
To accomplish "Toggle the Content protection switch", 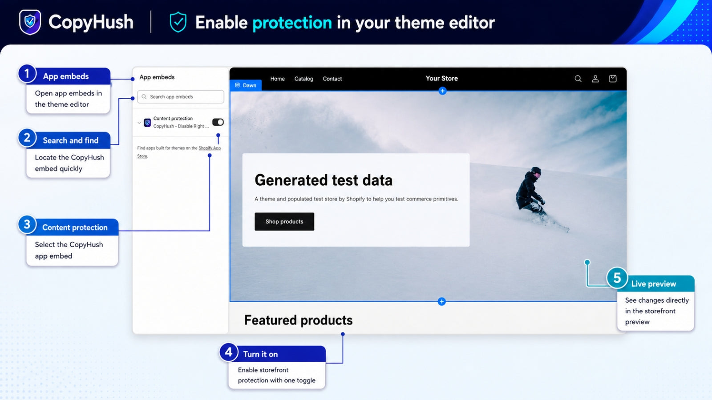I will pos(218,122).
